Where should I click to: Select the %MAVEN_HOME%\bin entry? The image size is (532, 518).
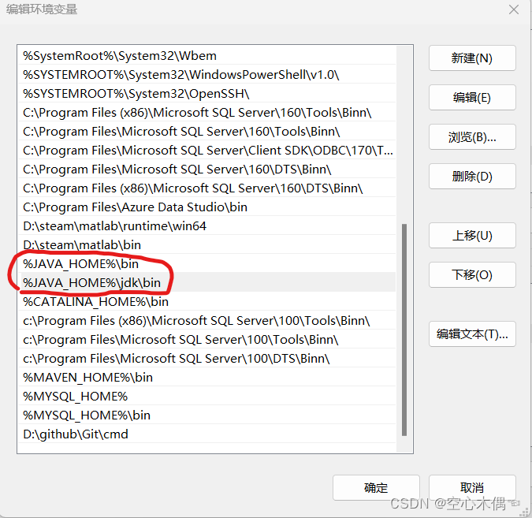pos(88,377)
